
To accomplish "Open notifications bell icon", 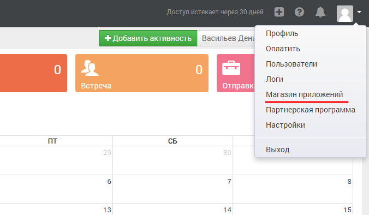I will (320, 12).
